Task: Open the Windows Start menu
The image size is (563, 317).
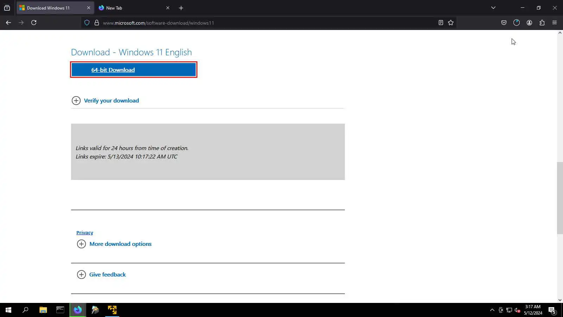Action: click(8, 310)
